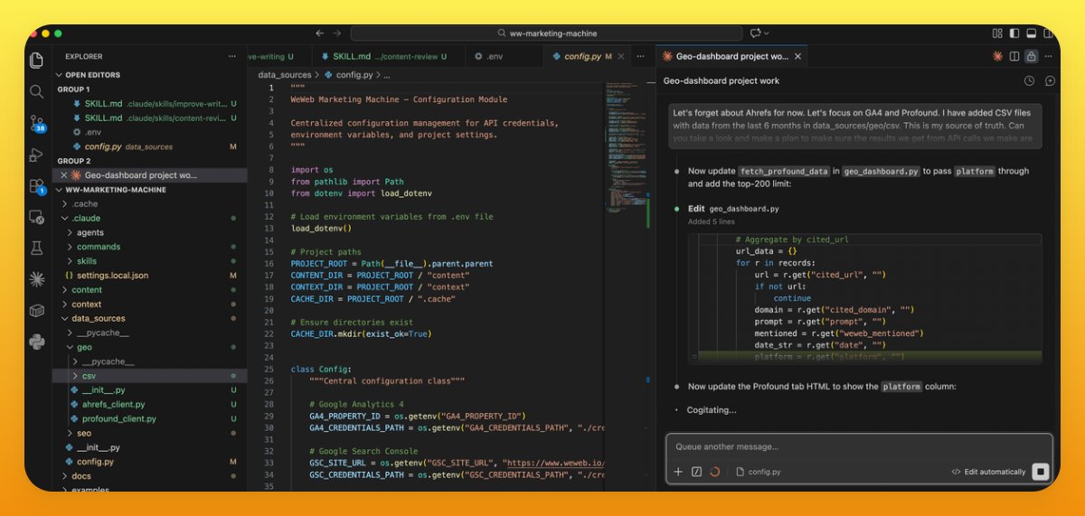
Task: Open the Extensions view in activity bar
Action: [37, 186]
